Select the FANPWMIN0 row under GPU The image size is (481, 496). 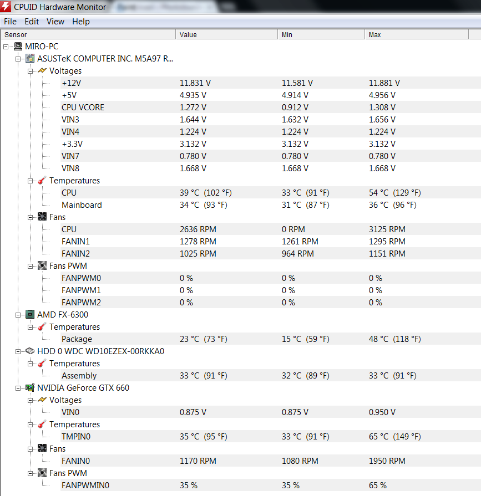point(85,485)
